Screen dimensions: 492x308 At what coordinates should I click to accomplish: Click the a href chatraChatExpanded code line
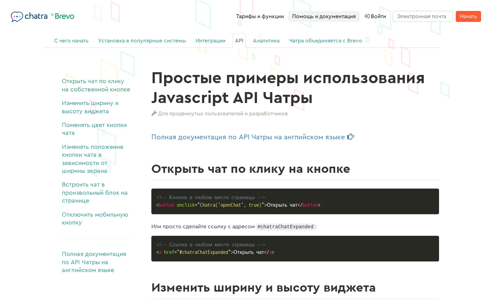click(215, 252)
